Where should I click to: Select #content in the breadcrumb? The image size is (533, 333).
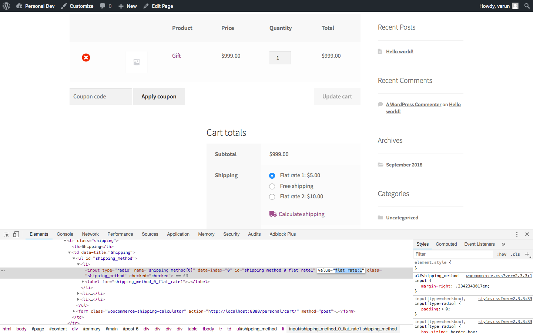(x=58, y=329)
